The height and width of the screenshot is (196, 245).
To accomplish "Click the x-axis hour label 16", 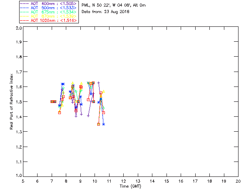I will pyautogui.click(x=181, y=181).
